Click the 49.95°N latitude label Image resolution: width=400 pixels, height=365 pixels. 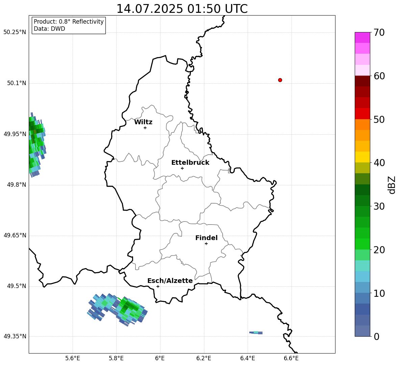click(x=15, y=134)
